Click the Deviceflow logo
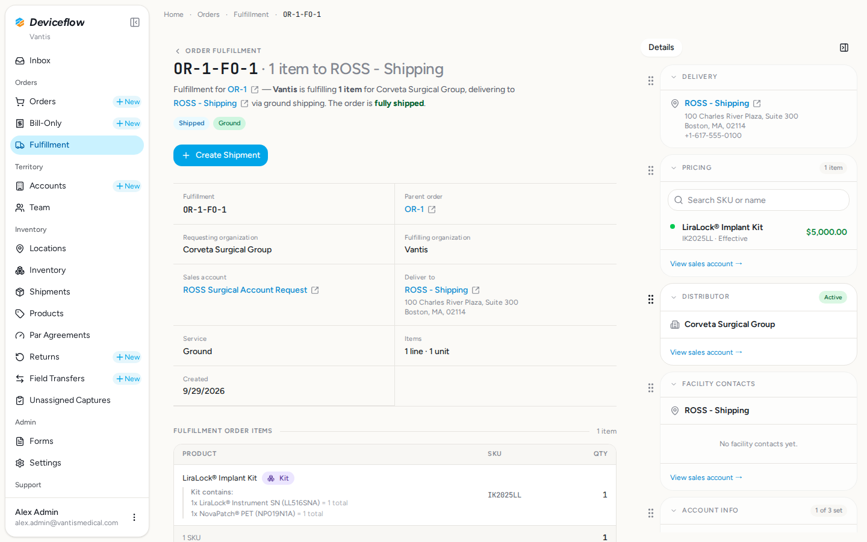The height and width of the screenshot is (542, 867). coord(49,22)
